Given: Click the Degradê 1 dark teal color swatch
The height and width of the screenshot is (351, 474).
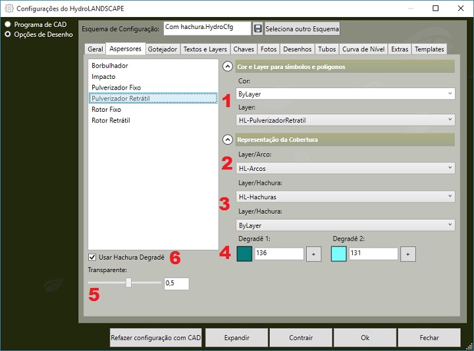Looking at the screenshot, I should pos(244,254).
